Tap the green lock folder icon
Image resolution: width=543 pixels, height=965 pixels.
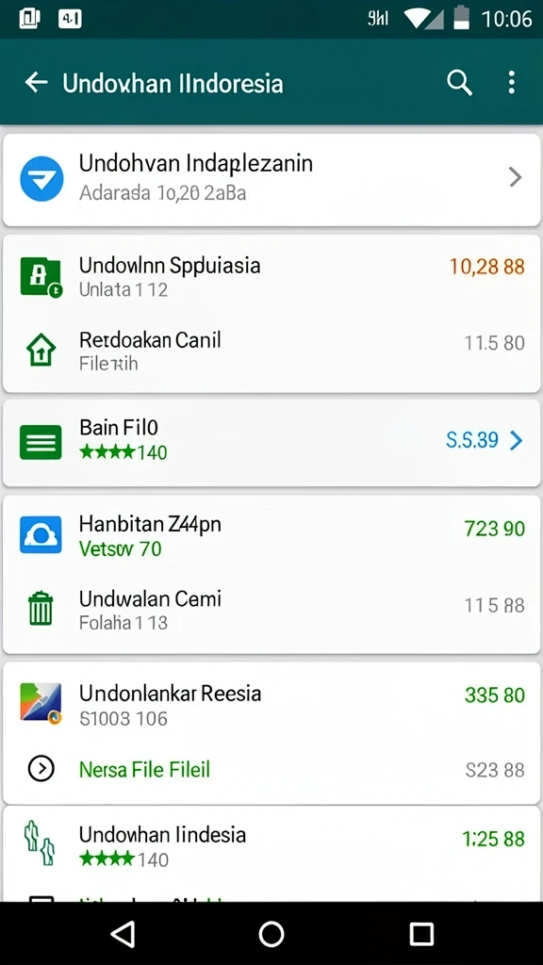point(41,278)
